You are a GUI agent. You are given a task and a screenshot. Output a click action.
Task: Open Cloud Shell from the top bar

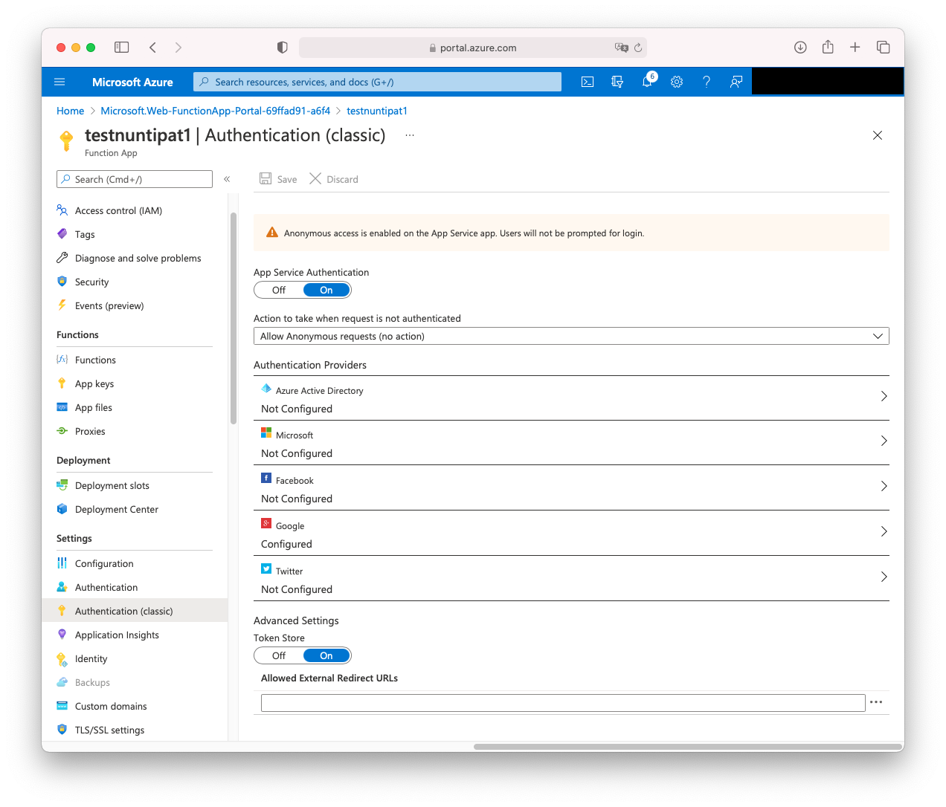(588, 82)
